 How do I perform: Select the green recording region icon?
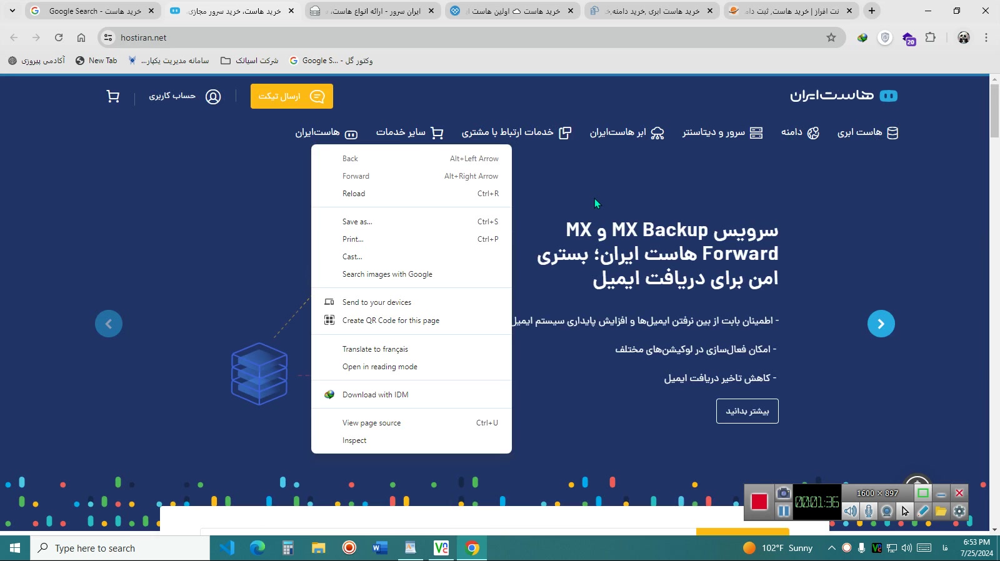coord(923,493)
